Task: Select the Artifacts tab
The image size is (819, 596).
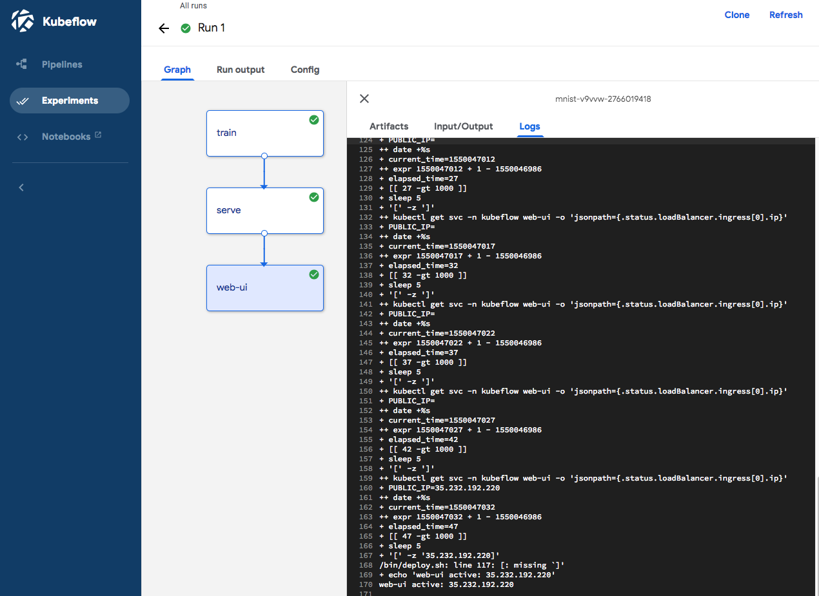Action: (x=389, y=126)
